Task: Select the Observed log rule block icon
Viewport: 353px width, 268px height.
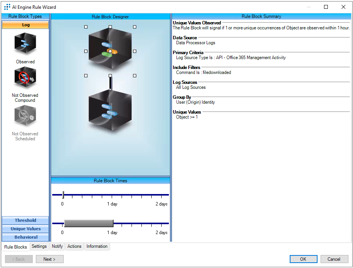Action: tap(25, 44)
